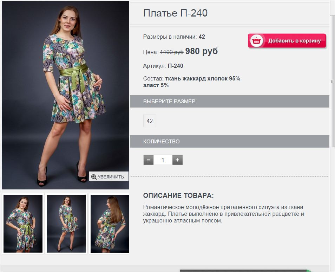Open the first thumbnail with hands on waist
Image resolution: width=335 pixels, height=272 pixels.
[x=23, y=224]
